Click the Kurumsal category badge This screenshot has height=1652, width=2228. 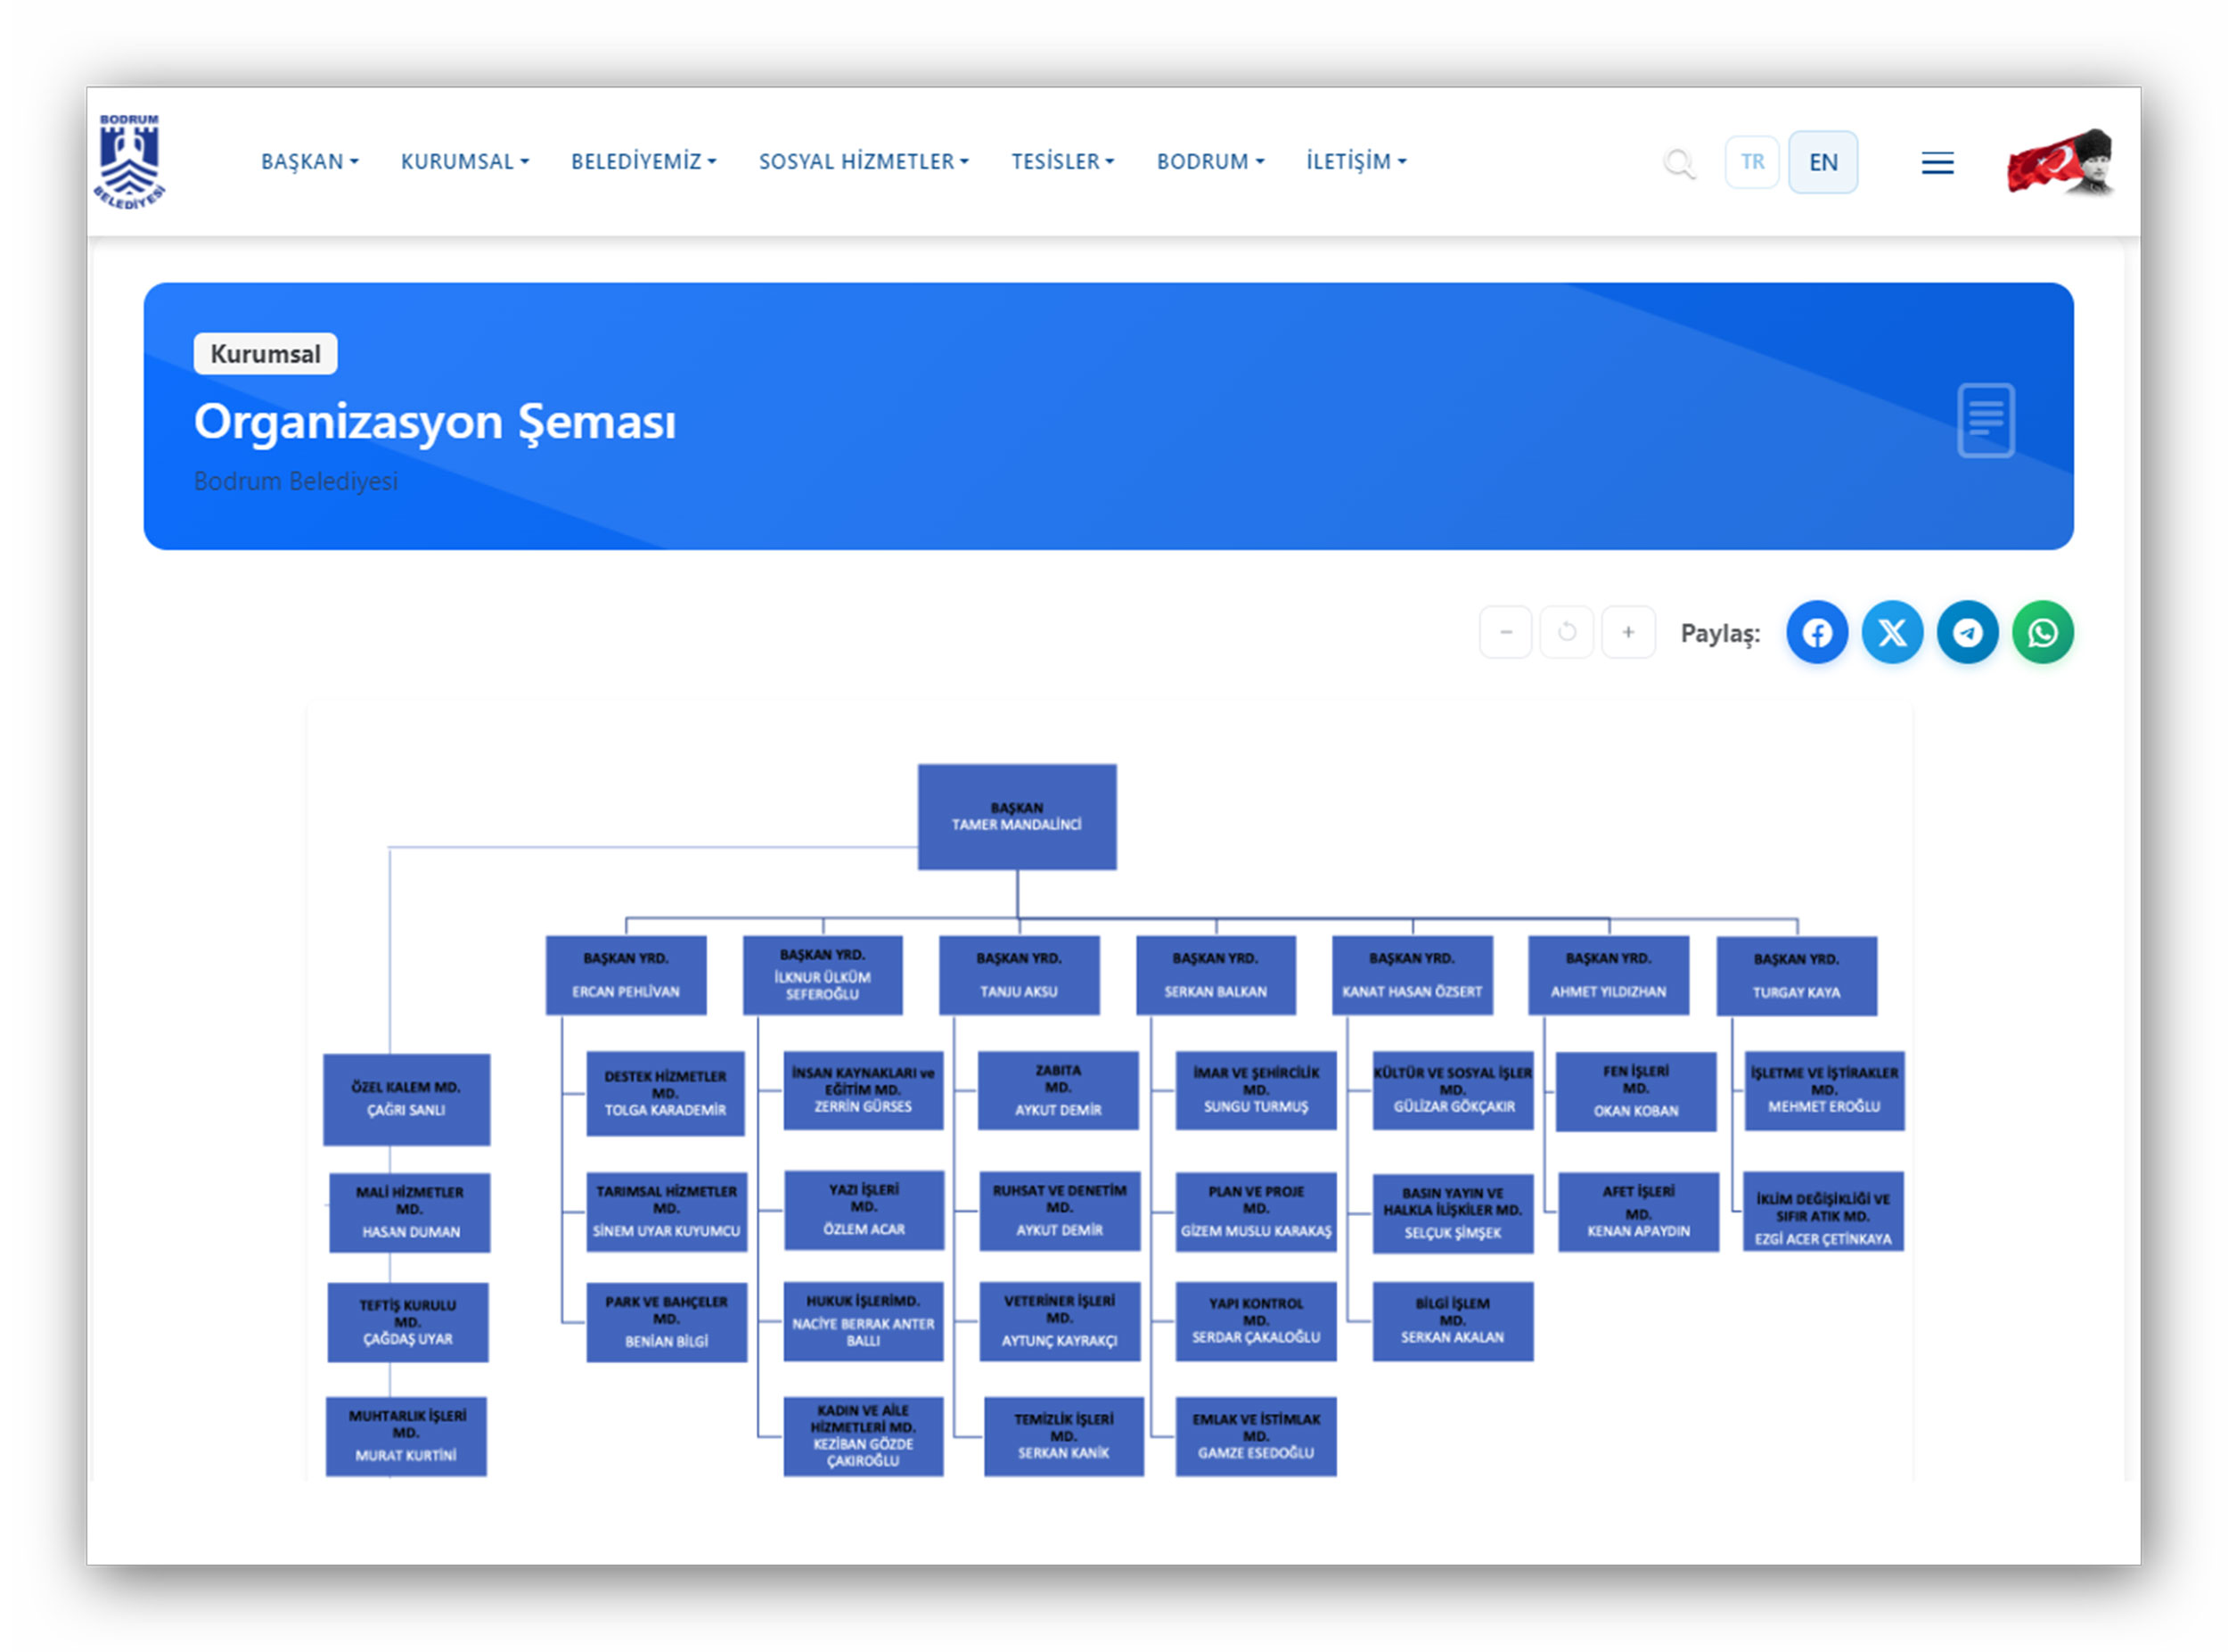(x=265, y=354)
